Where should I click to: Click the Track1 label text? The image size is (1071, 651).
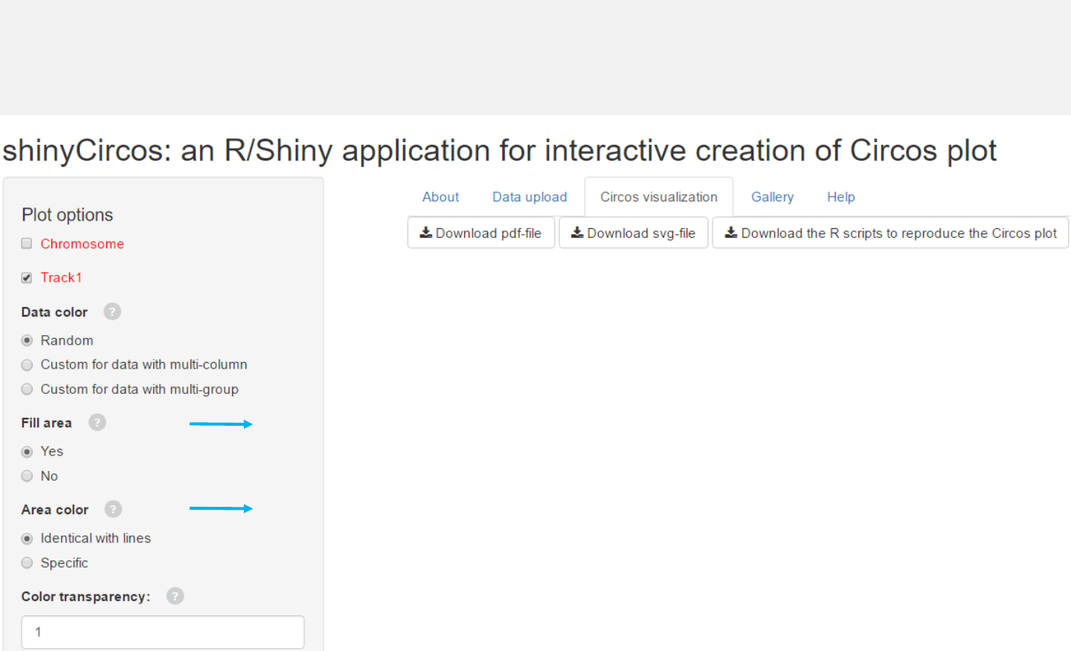(x=61, y=277)
